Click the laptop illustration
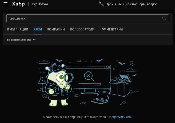175x123 pixels. point(100,97)
